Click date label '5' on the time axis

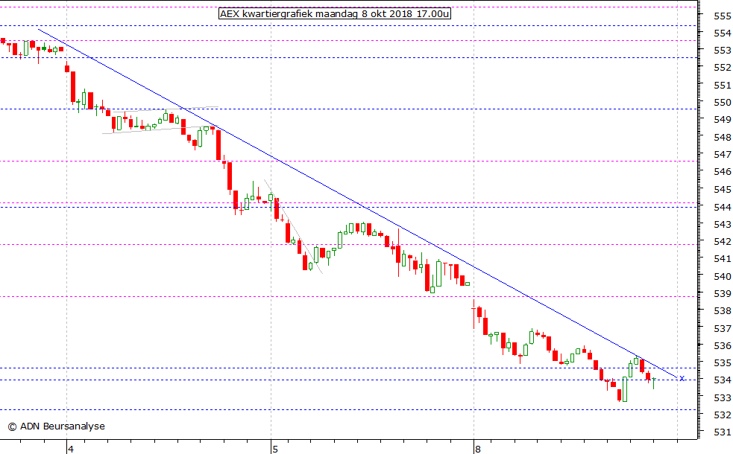point(275,450)
